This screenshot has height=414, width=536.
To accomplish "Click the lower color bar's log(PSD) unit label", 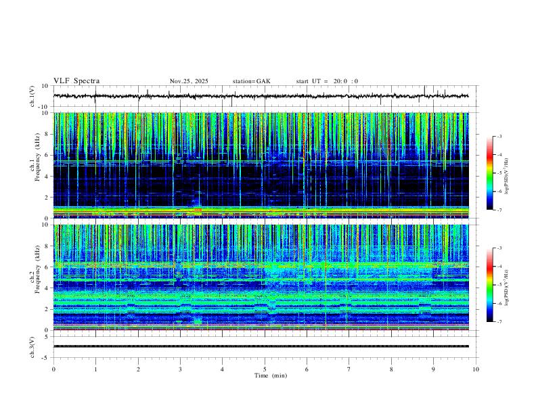I will [x=508, y=288].
